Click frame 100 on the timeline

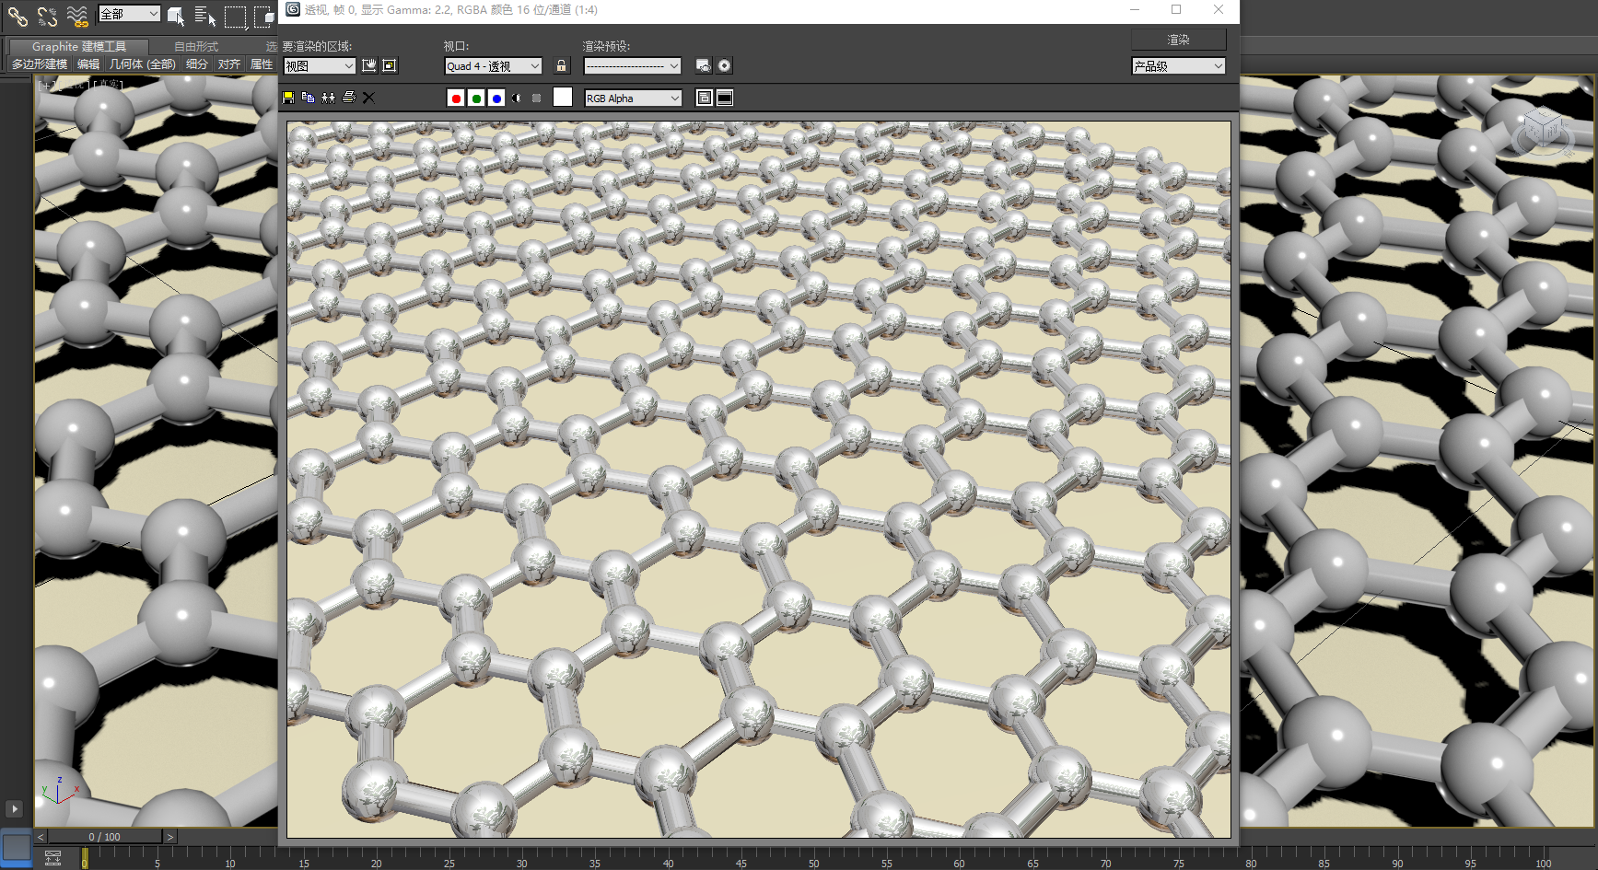pyautogui.click(x=1544, y=863)
